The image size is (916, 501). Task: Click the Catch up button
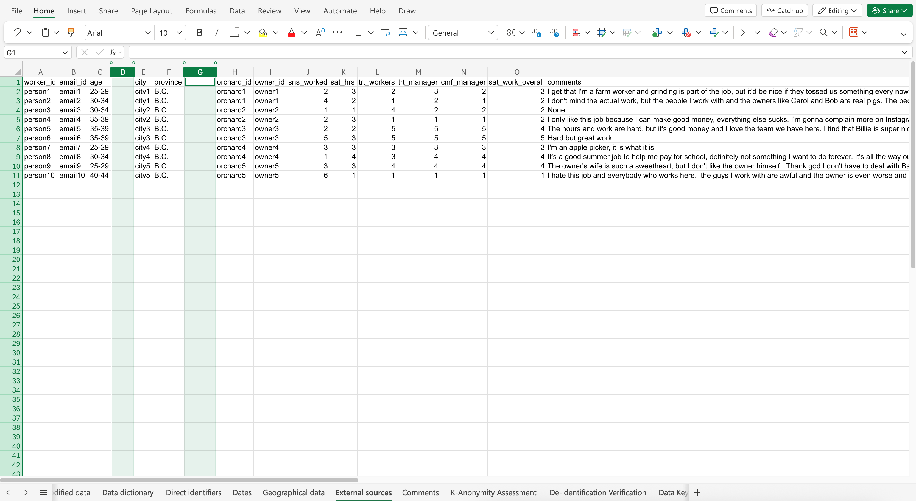point(784,11)
